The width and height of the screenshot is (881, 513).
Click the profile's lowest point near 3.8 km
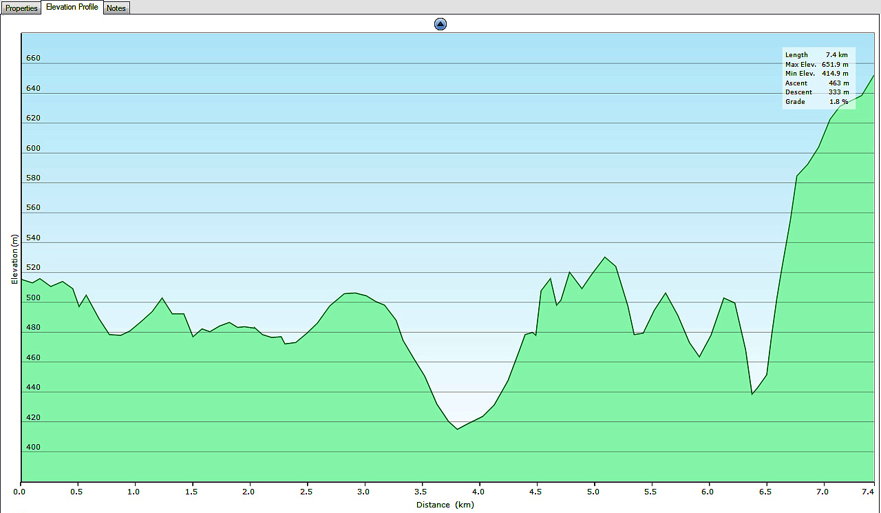coord(457,429)
